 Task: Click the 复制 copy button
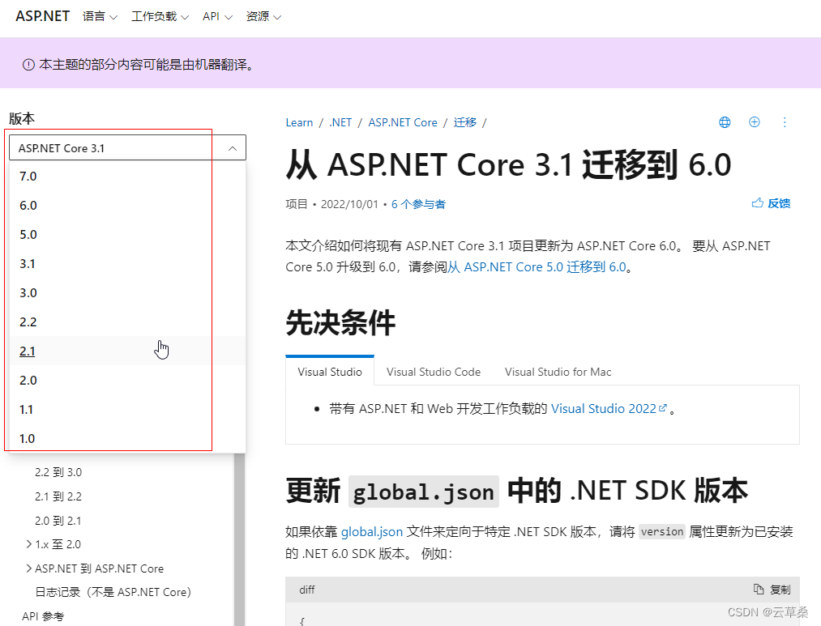[x=772, y=590]
